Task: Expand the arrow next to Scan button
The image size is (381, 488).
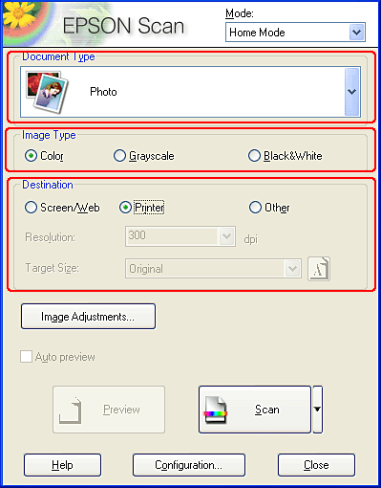Action: [x=317, y=410]
